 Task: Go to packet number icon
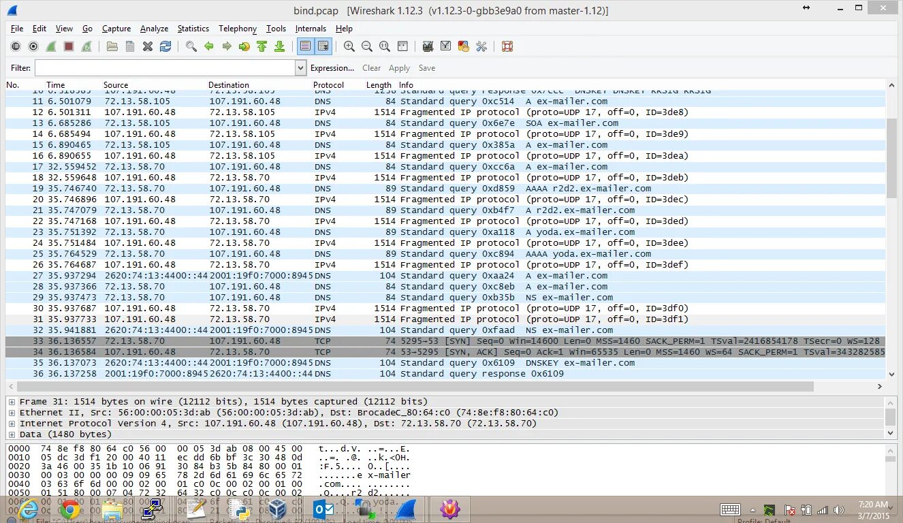[244, 46]
